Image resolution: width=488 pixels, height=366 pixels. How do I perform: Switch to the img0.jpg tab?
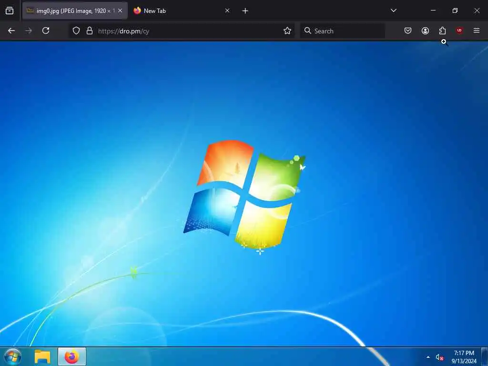(75, 11)
